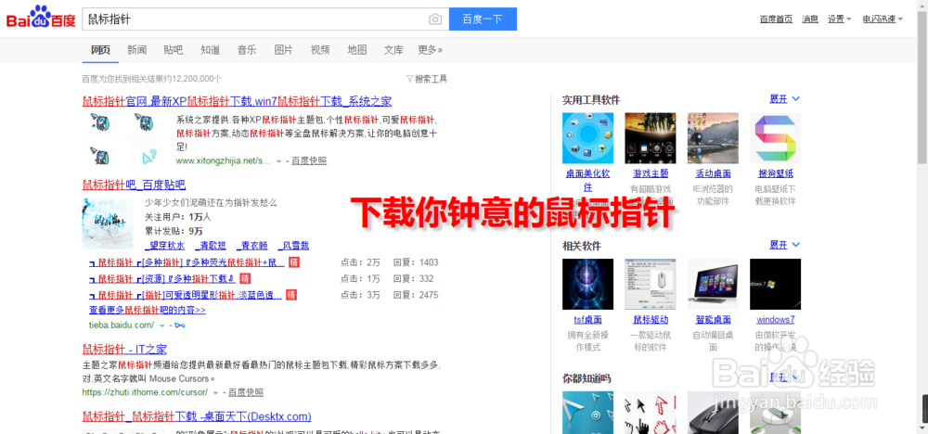Click the tieba bow icon after tieba.baidu.com

tap(180, 325)
